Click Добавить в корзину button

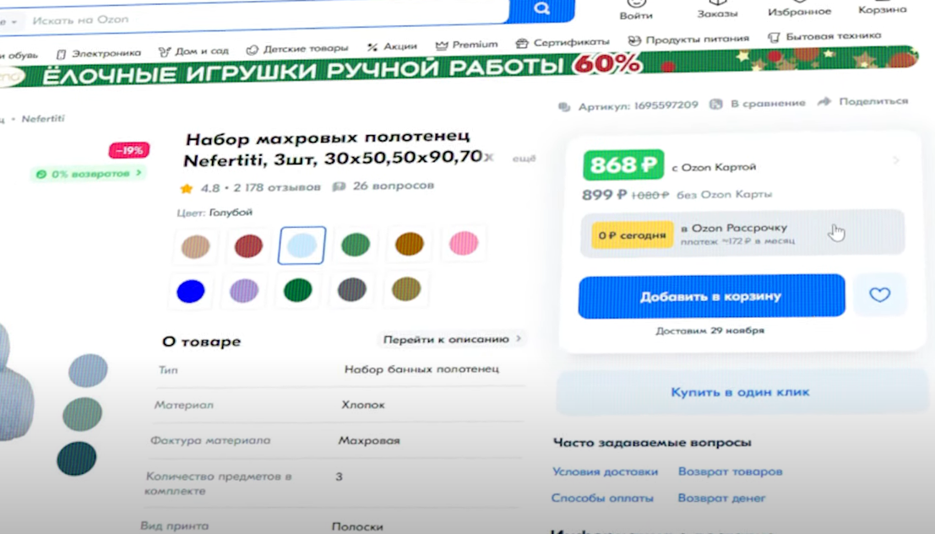tap(711, 296)
